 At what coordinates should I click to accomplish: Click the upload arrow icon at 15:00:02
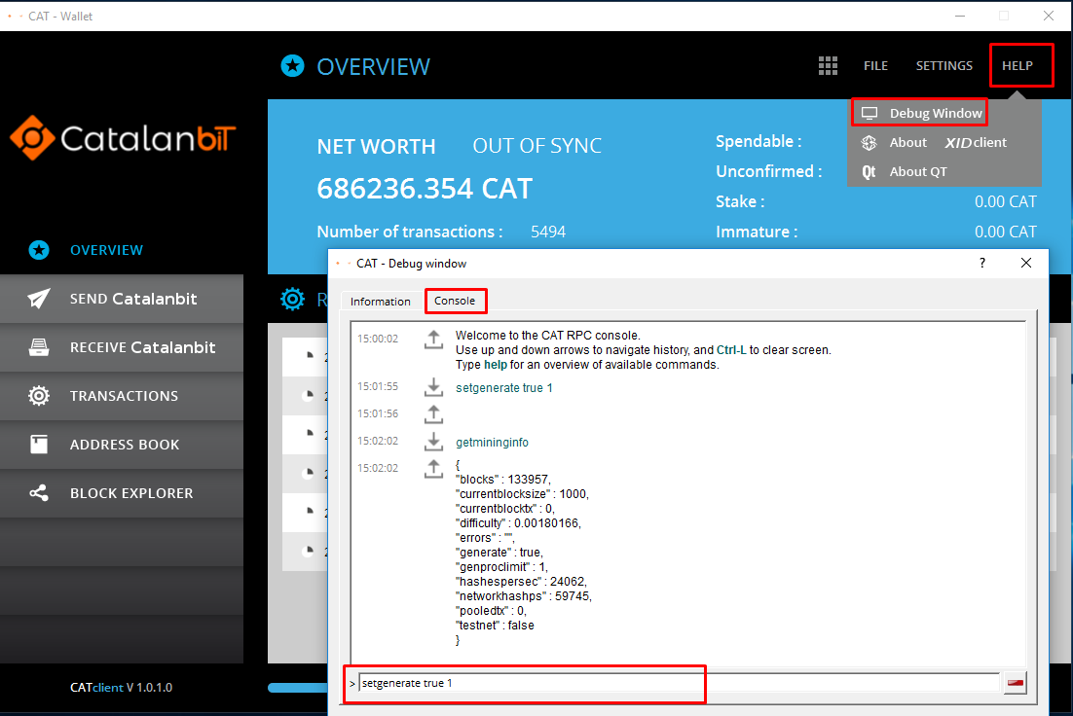tap(433, 340)
